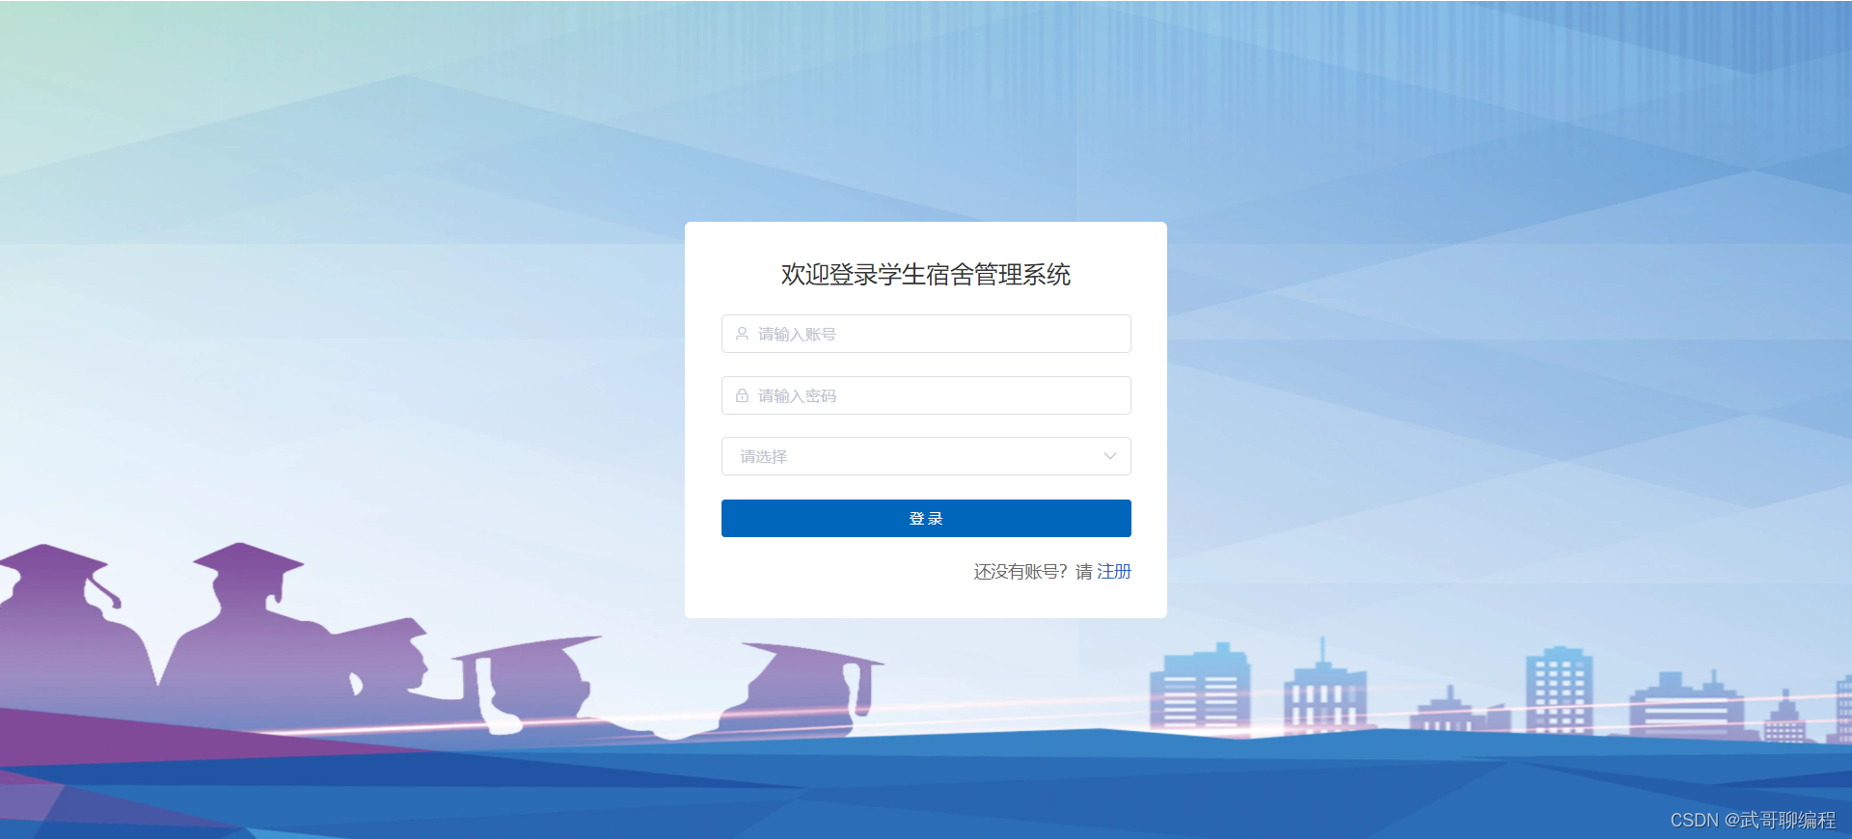Click the striped building graphic left of the skyline

click(1200, 691)
